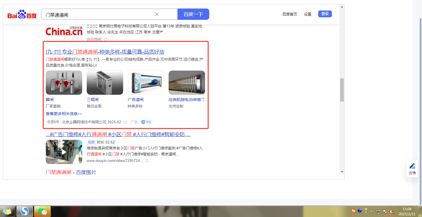The height and width of the screenshot is (217, 422).
Task: Click the 收录8年 badge
Action: 53,122
